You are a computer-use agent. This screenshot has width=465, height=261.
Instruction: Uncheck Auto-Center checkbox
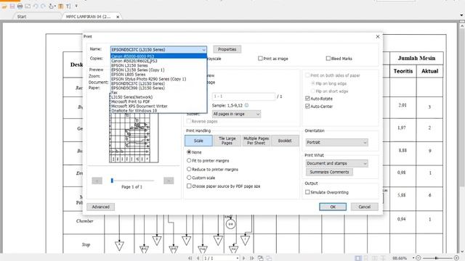click(307, 106)
